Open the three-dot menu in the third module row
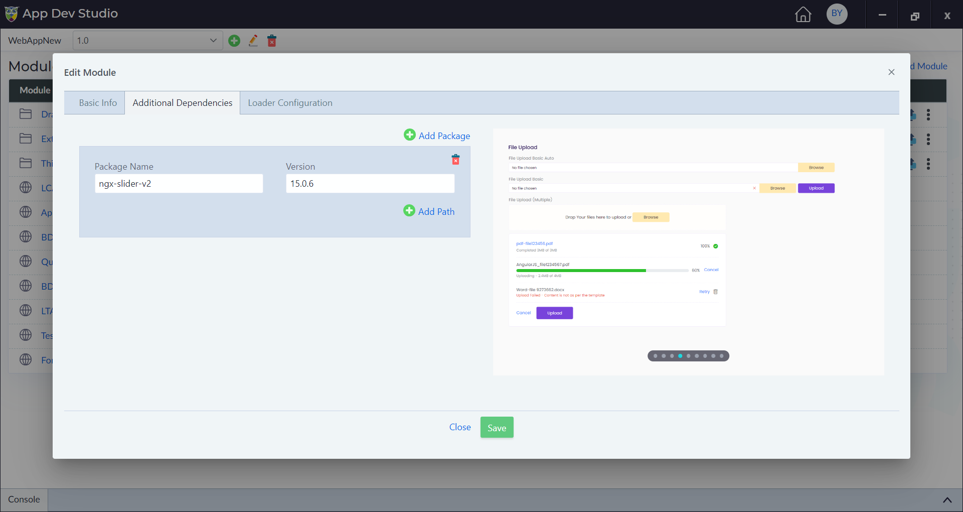This screenshot has width=963, height=512. [928, 164]
